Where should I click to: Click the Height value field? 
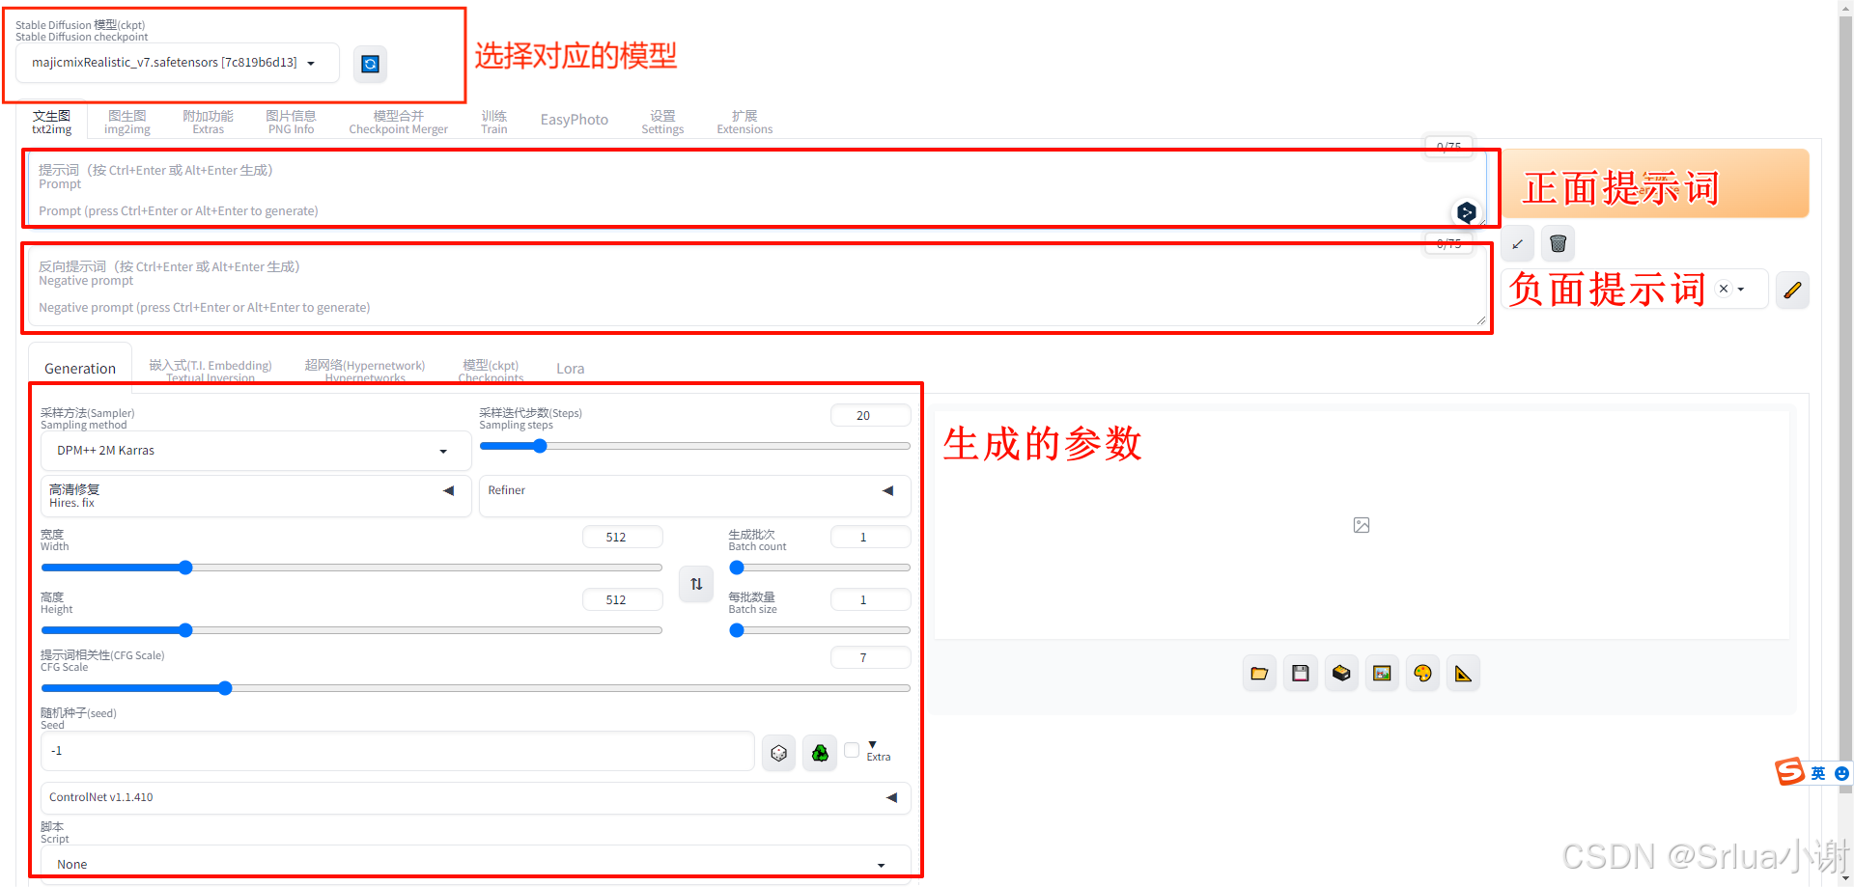coord(622,599)
